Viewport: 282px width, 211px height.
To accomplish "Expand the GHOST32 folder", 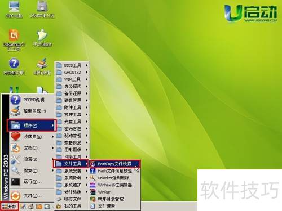I will [72, 72].
